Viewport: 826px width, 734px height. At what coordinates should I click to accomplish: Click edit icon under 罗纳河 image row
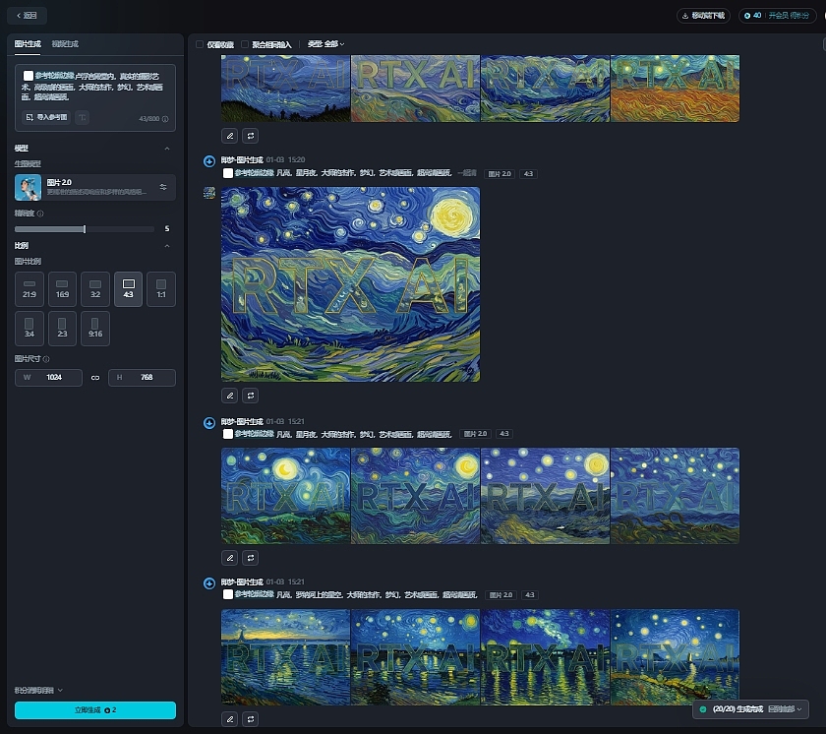230,718
